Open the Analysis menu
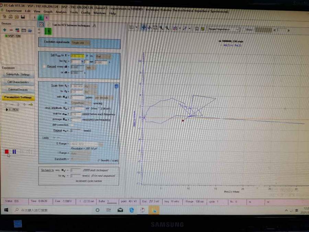This screenshot has height=232, width=309. click(x=61, y=12)
